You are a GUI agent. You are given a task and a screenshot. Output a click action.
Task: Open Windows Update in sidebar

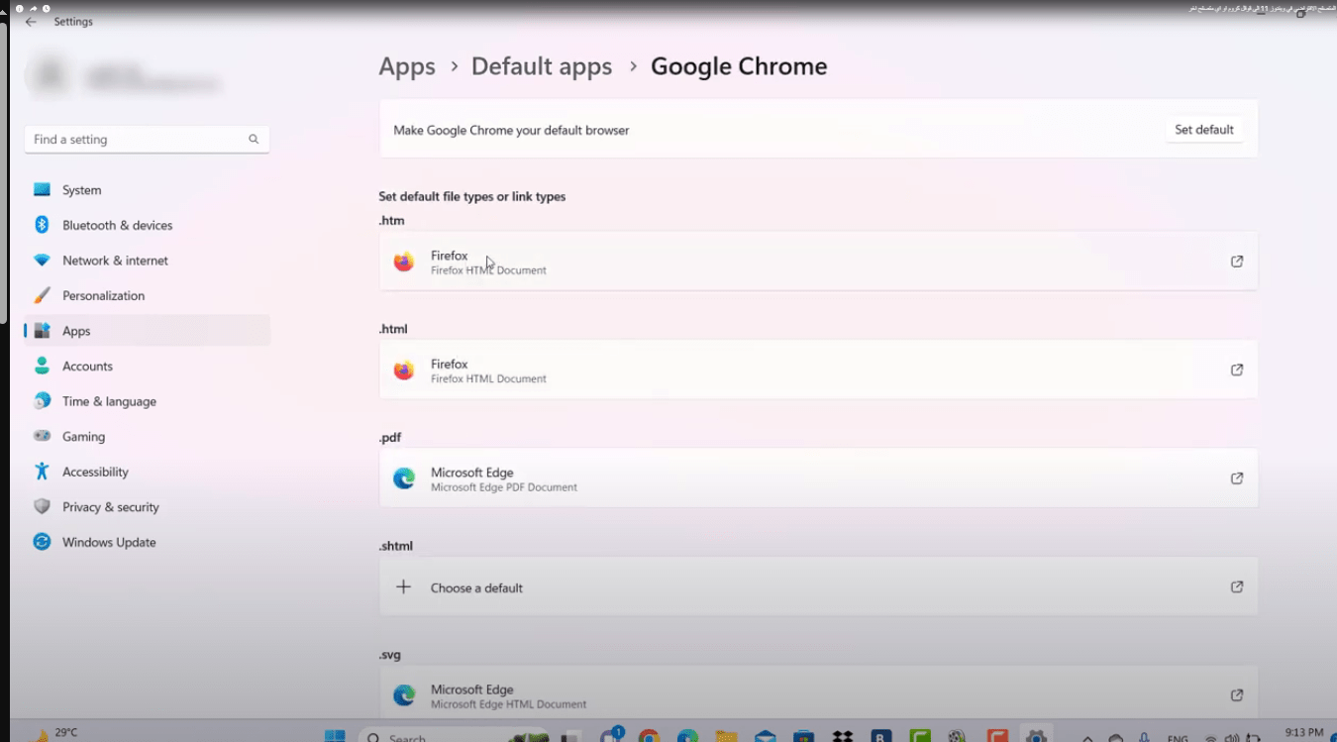coord(147,542)
